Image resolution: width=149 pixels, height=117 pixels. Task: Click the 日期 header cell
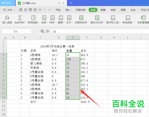click(x=25, y=50)
